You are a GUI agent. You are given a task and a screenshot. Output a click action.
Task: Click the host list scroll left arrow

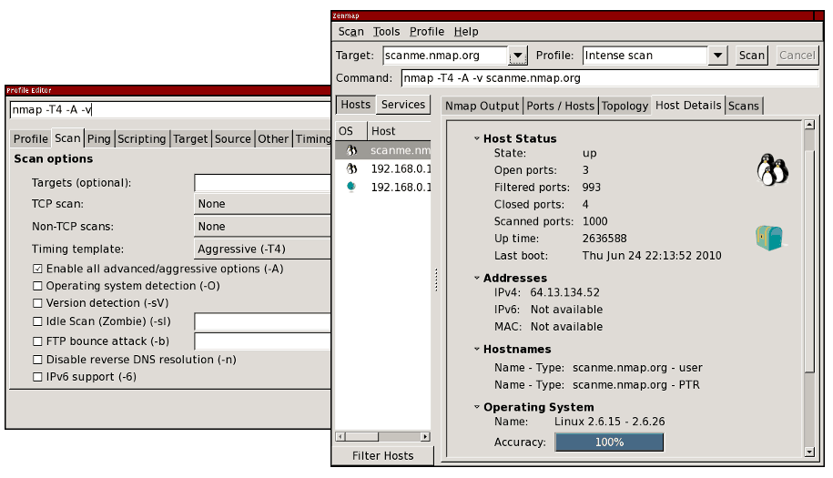click(x=340, y=437)
